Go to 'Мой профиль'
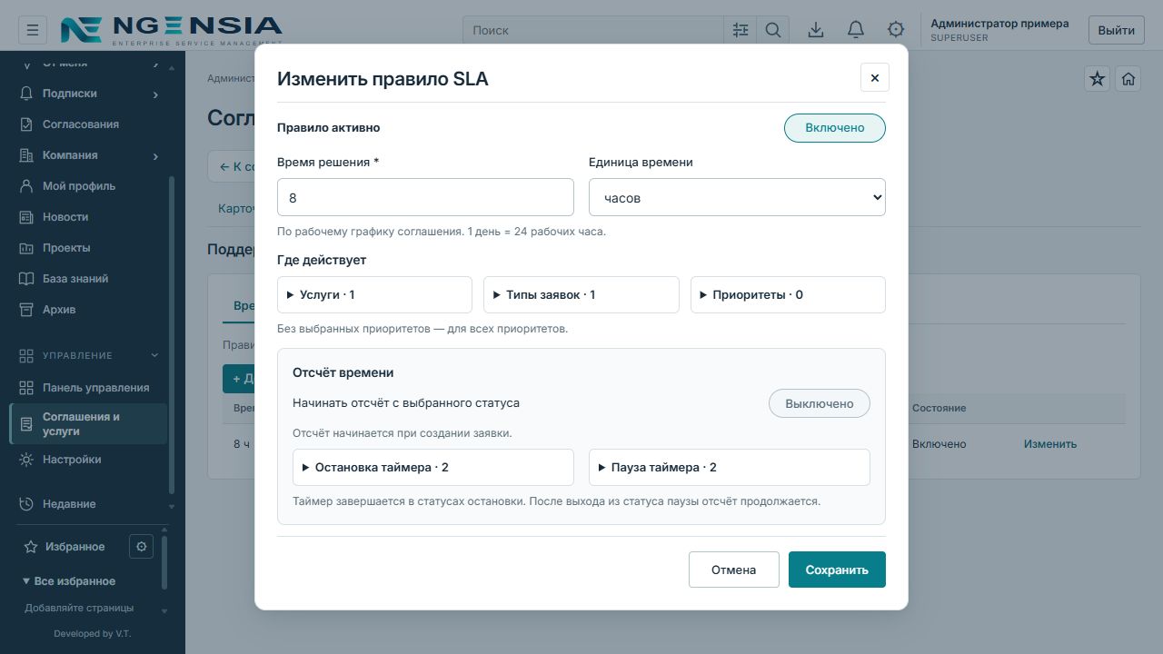 point(89,186)
